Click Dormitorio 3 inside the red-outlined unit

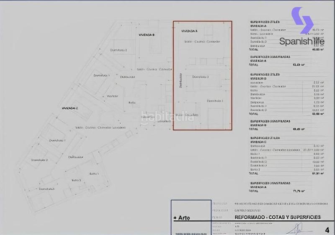point(200,77)
